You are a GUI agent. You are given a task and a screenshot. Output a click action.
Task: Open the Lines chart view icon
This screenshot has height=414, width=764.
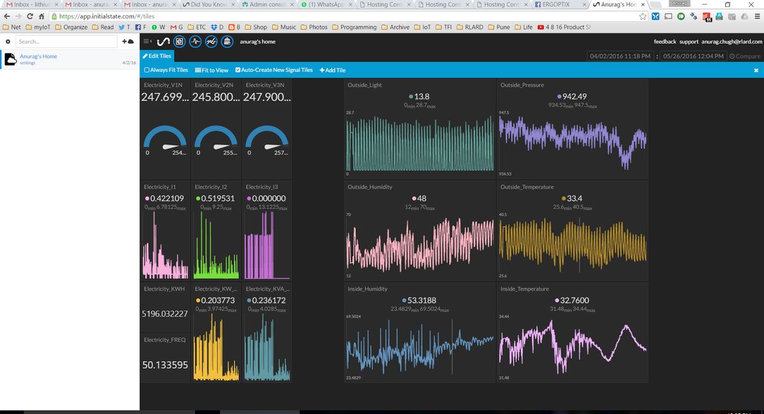(212, 41)
